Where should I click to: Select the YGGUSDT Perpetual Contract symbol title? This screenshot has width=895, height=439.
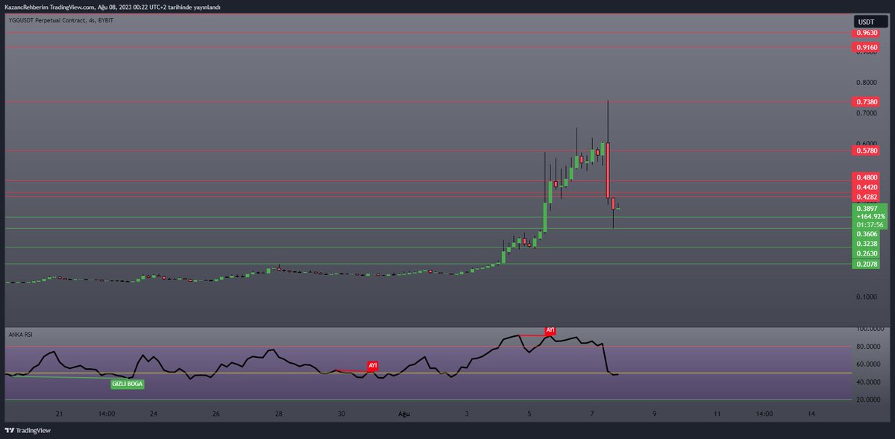point(62,20)
